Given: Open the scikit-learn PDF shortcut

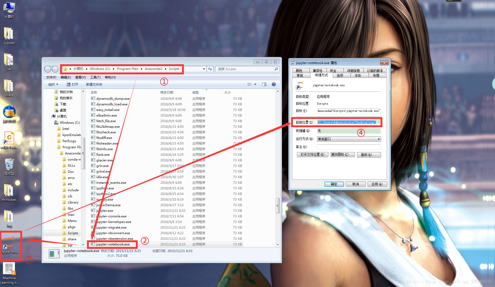Looking at the screenshot, I should [x=9, y=140].
